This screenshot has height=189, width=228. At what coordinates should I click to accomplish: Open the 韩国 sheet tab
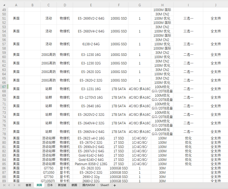[74, 185]
